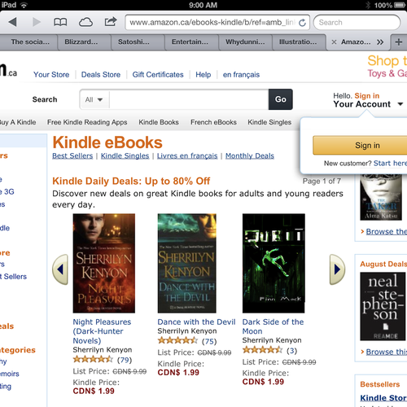The image size is (407, 407).
Task: Open the bookmarks book icon
Action: [60, 22]
